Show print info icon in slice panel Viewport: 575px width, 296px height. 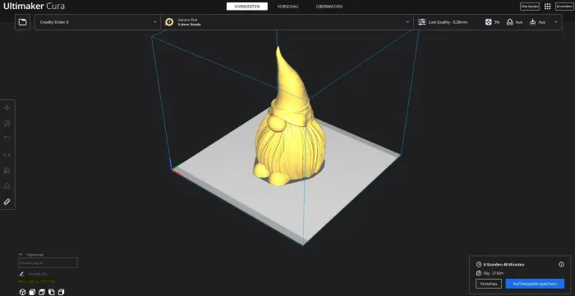[561, 264]
